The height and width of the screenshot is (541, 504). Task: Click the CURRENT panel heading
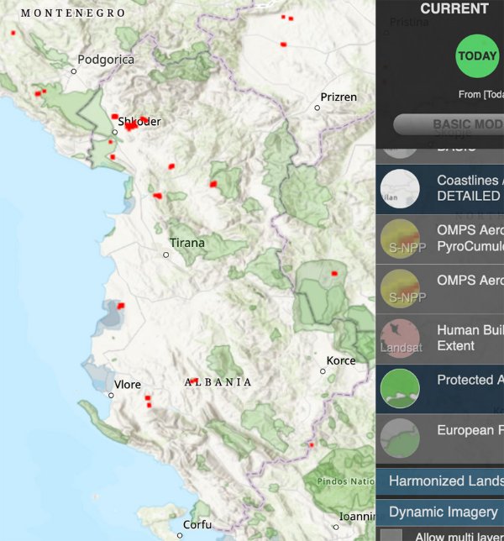click(454, 9)
